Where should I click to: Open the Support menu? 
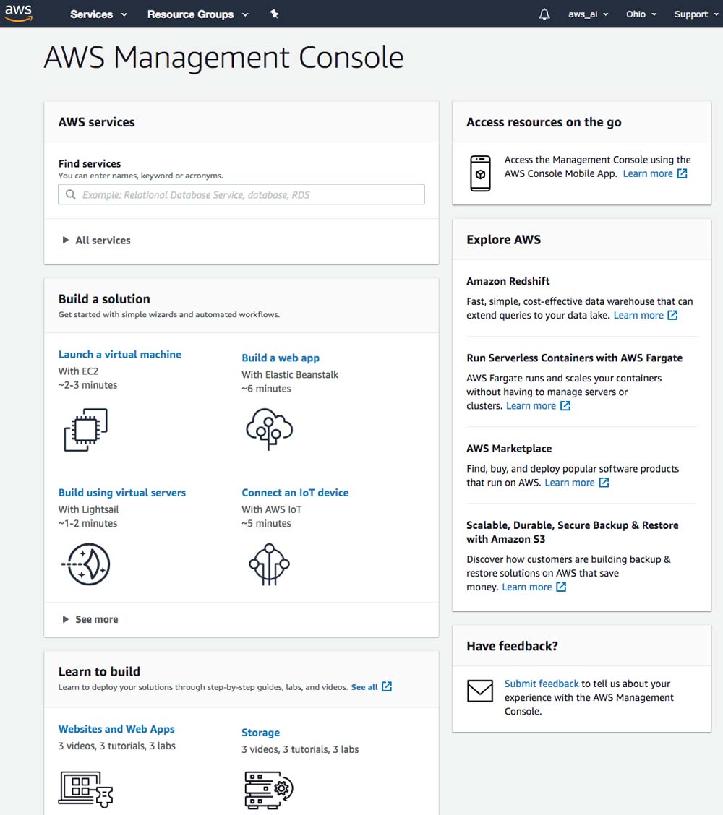point(696,14)
